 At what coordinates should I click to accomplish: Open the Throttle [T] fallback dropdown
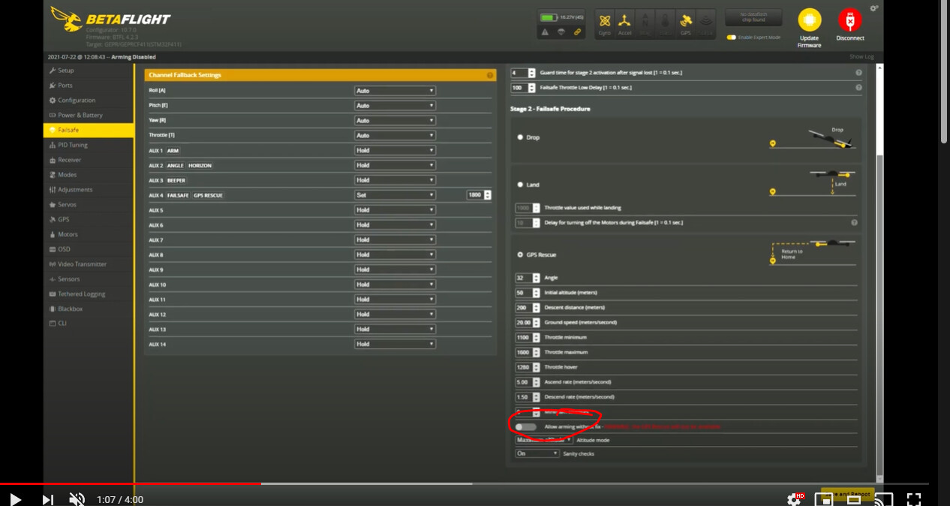pos(395,135)
